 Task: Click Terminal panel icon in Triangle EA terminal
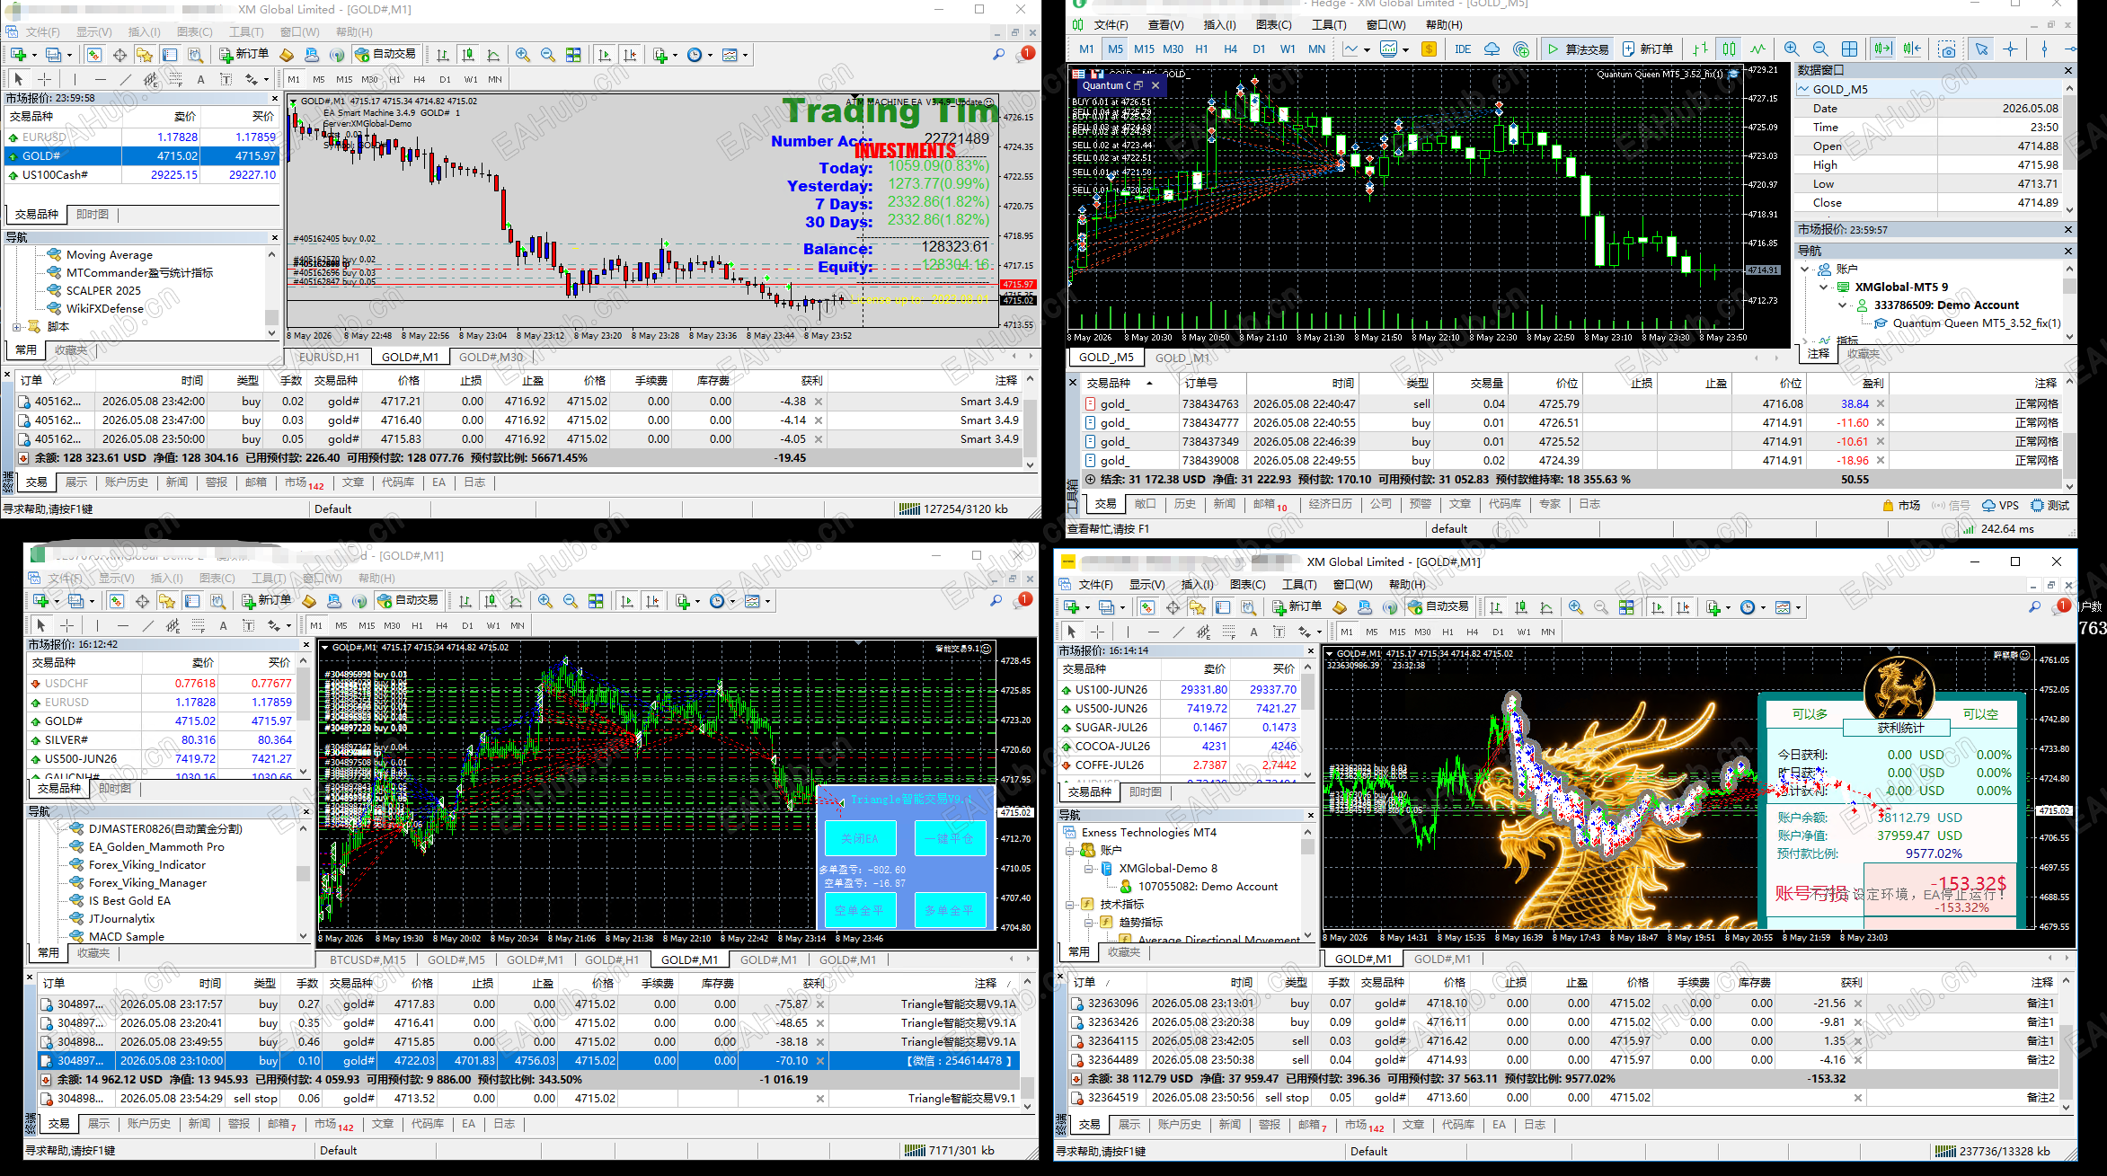(192, 602)
